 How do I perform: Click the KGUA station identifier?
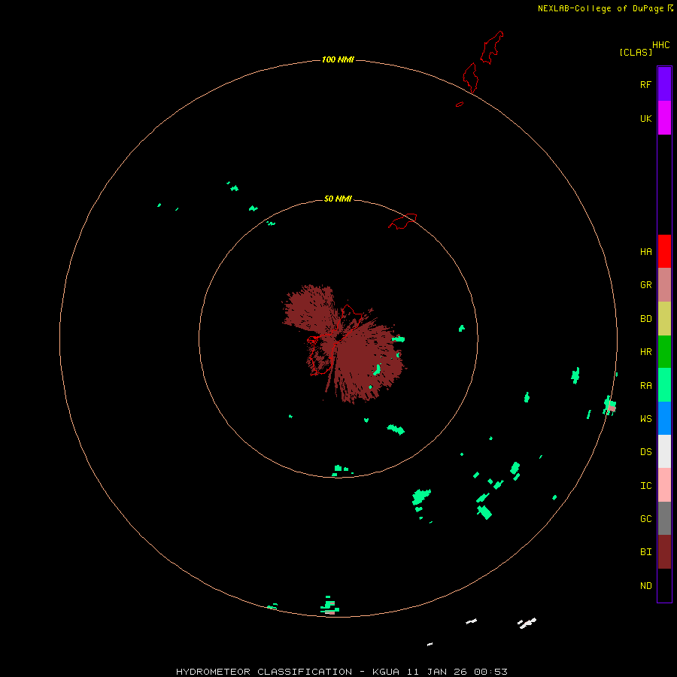point(386,672)
